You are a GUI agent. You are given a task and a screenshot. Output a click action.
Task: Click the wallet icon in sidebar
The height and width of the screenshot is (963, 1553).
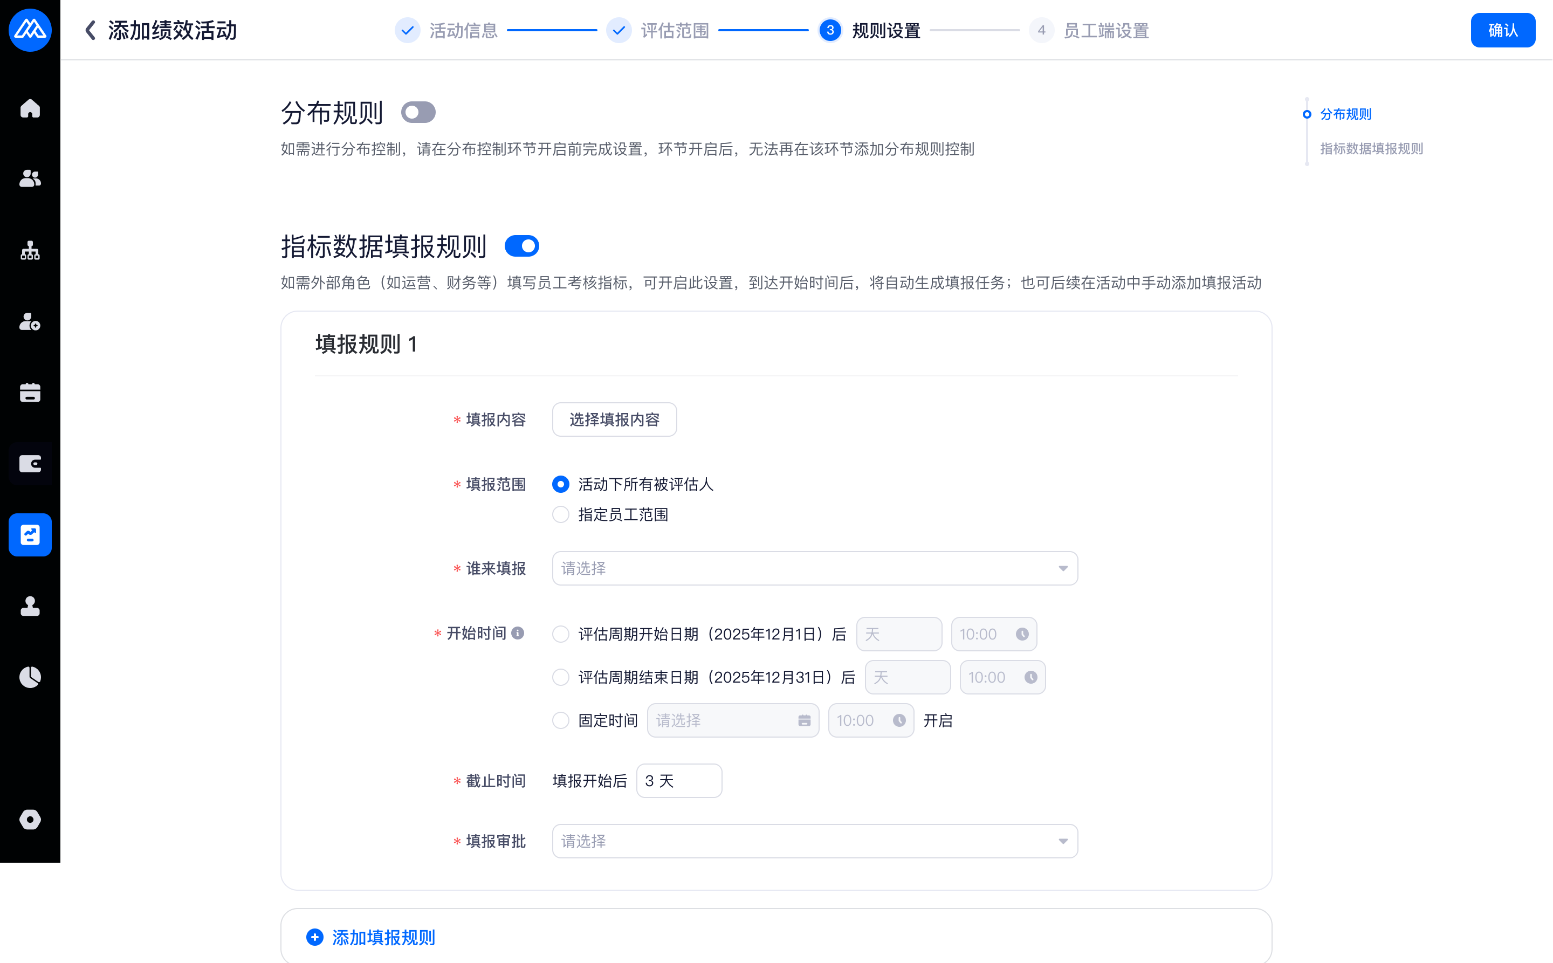click(30, 464)
